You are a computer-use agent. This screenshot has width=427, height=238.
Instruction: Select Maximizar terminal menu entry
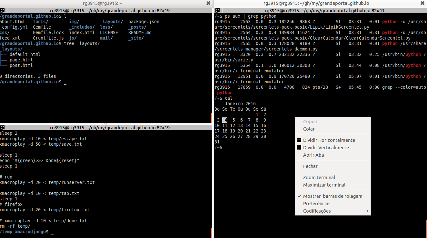333,185
